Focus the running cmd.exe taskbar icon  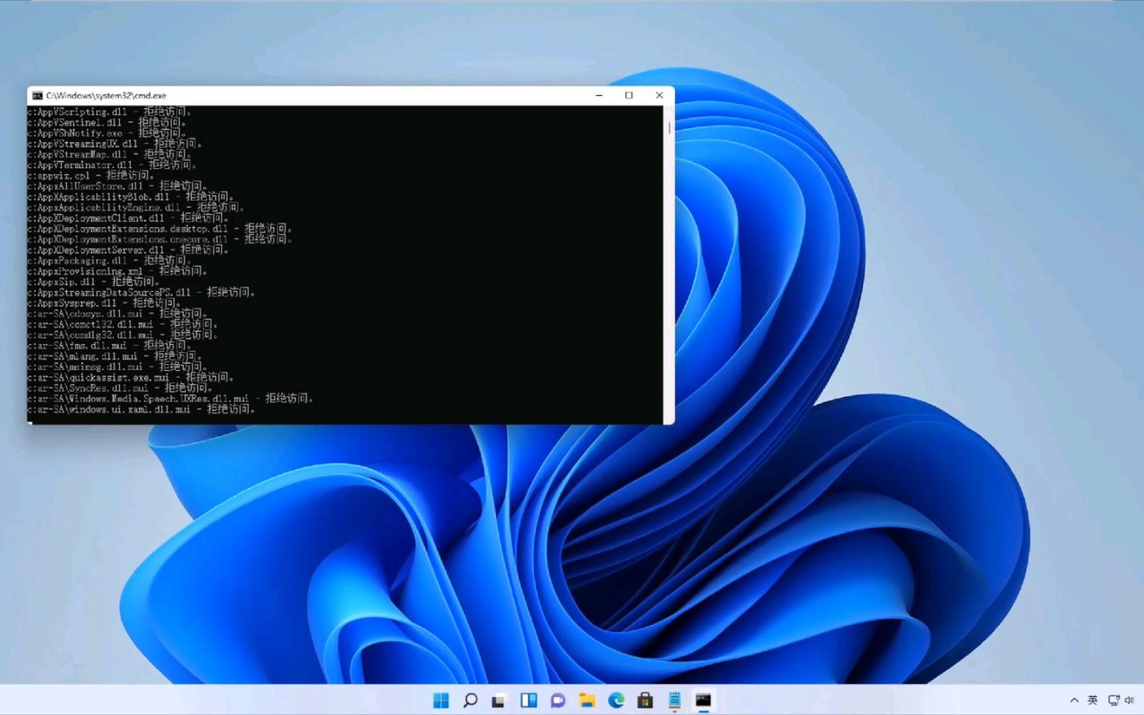click(x=704, y=700)
